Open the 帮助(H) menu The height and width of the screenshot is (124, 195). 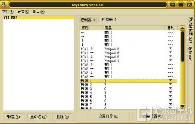tap(38, 12)
